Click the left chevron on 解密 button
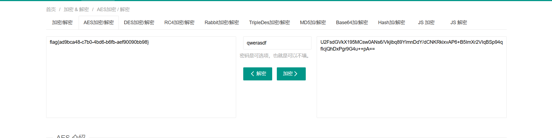This screenshot has width=552, height=138. pyautogui.click(x=253, y=74)
